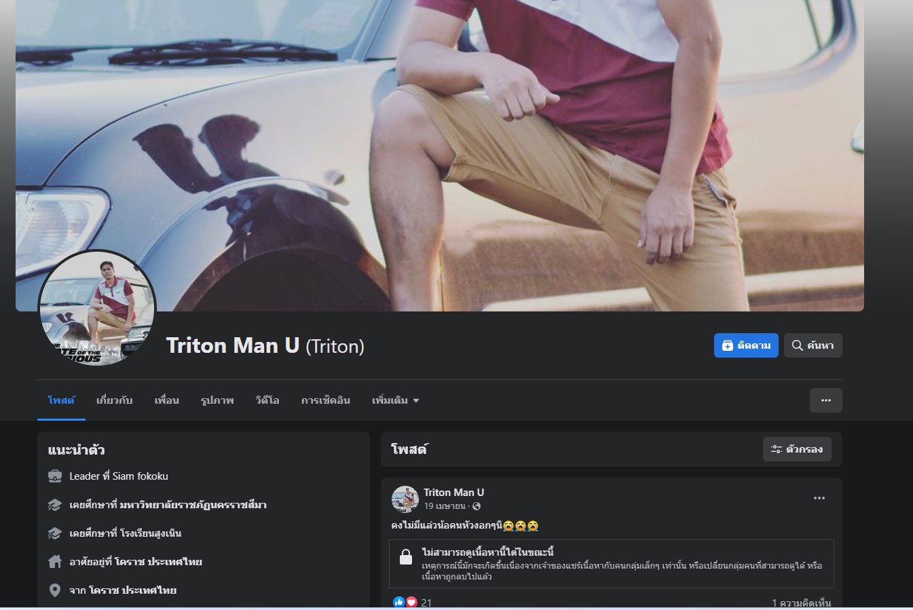Screen dimensions: 913x610
Task: Click the post author's small avatar
Action: (x=405, y=499)
